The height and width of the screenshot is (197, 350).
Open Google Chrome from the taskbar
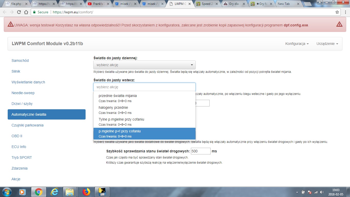click(38, 192)
